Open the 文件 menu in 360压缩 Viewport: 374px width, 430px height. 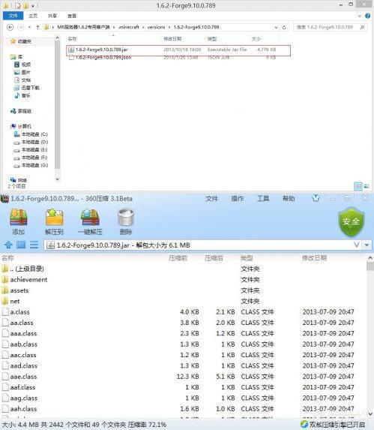(x=211, y=198)
